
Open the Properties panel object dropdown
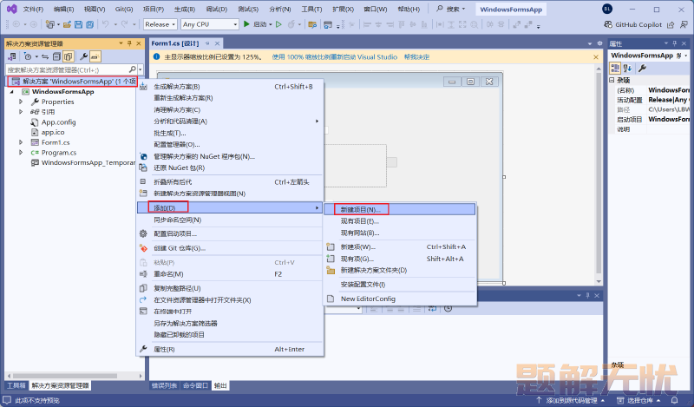pos(685,56)
